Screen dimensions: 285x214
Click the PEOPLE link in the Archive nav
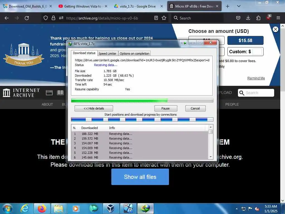pyautogui.click(x=232, y=104)
